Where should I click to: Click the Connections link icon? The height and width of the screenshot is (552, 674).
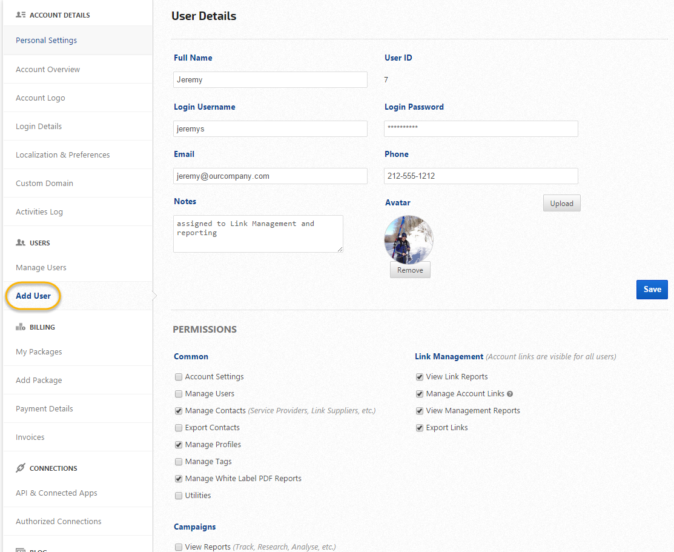(21, 468)
